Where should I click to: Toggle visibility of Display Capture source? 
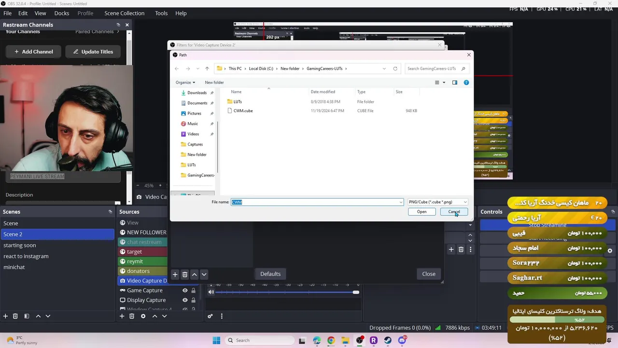click(185, 300)
